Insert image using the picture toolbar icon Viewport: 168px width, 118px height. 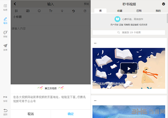pyautogui.click(x=28, y=11)
